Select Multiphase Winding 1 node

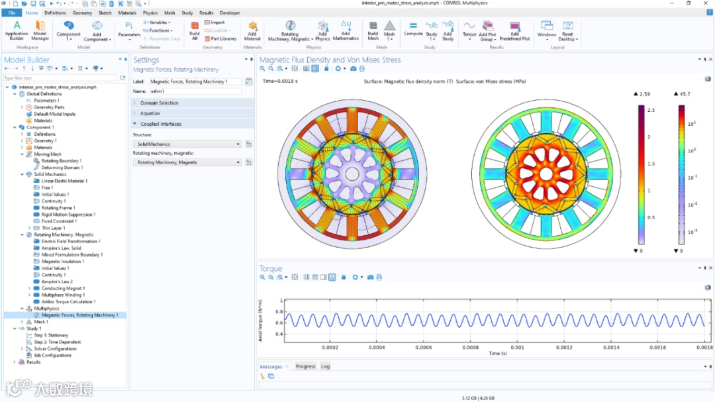tap(63, 295)
